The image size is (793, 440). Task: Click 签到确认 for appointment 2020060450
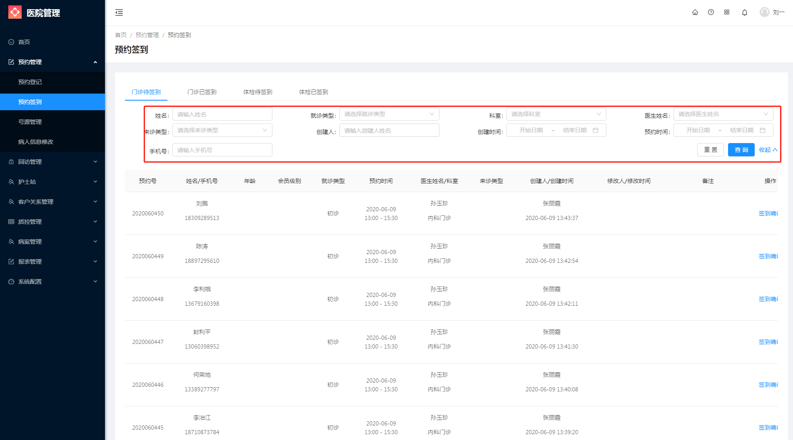(x=768, y=213)
